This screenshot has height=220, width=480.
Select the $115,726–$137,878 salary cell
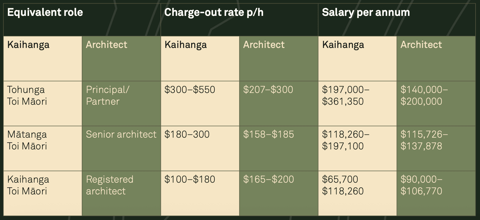click(424, 140)
